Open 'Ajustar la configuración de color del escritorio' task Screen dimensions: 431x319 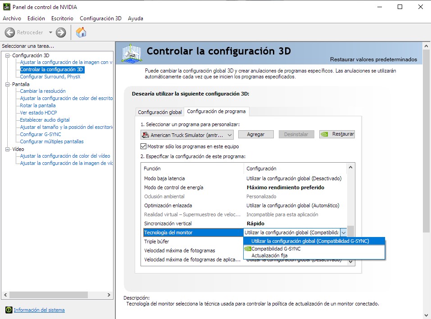(x=66, y=98)
